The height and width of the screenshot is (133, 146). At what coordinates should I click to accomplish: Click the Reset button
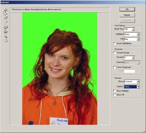pos(127,15)
